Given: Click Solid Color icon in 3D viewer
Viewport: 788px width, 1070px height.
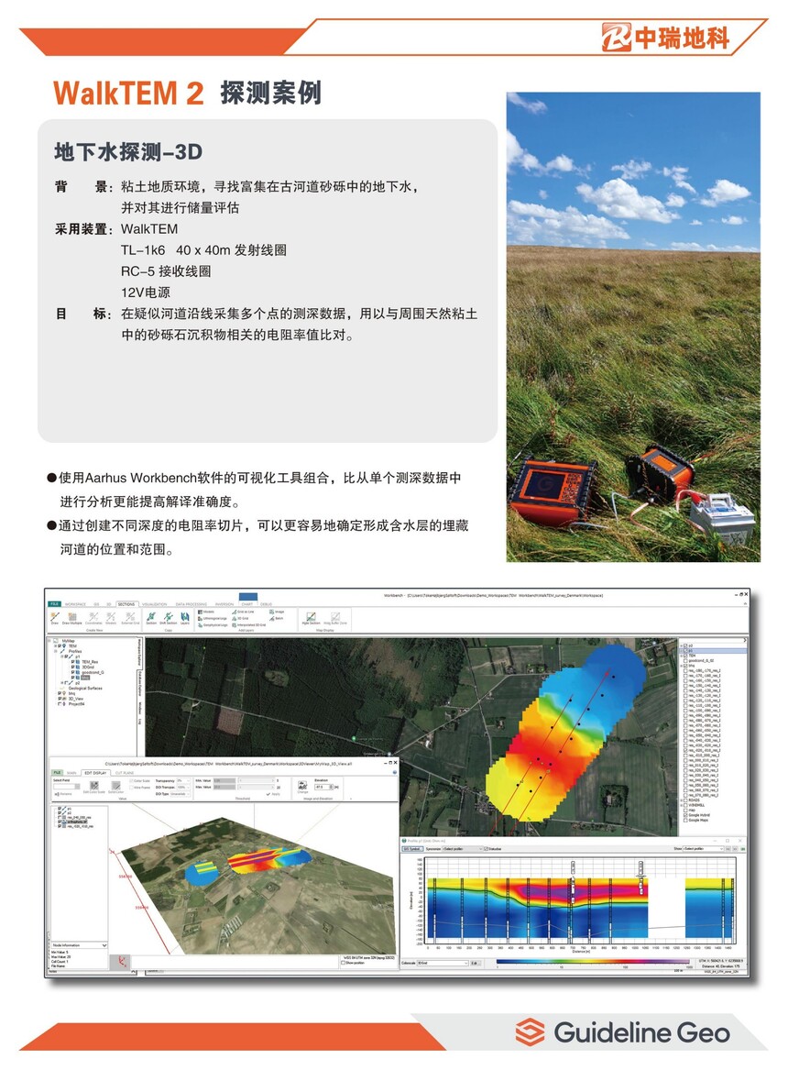Looking at the screenshot, I should click(x=115, y=788).
